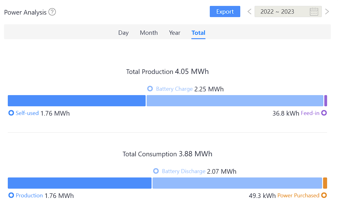Click the 36.8 kWh value
Screen dimensions: 338x216
click(286, 113)
